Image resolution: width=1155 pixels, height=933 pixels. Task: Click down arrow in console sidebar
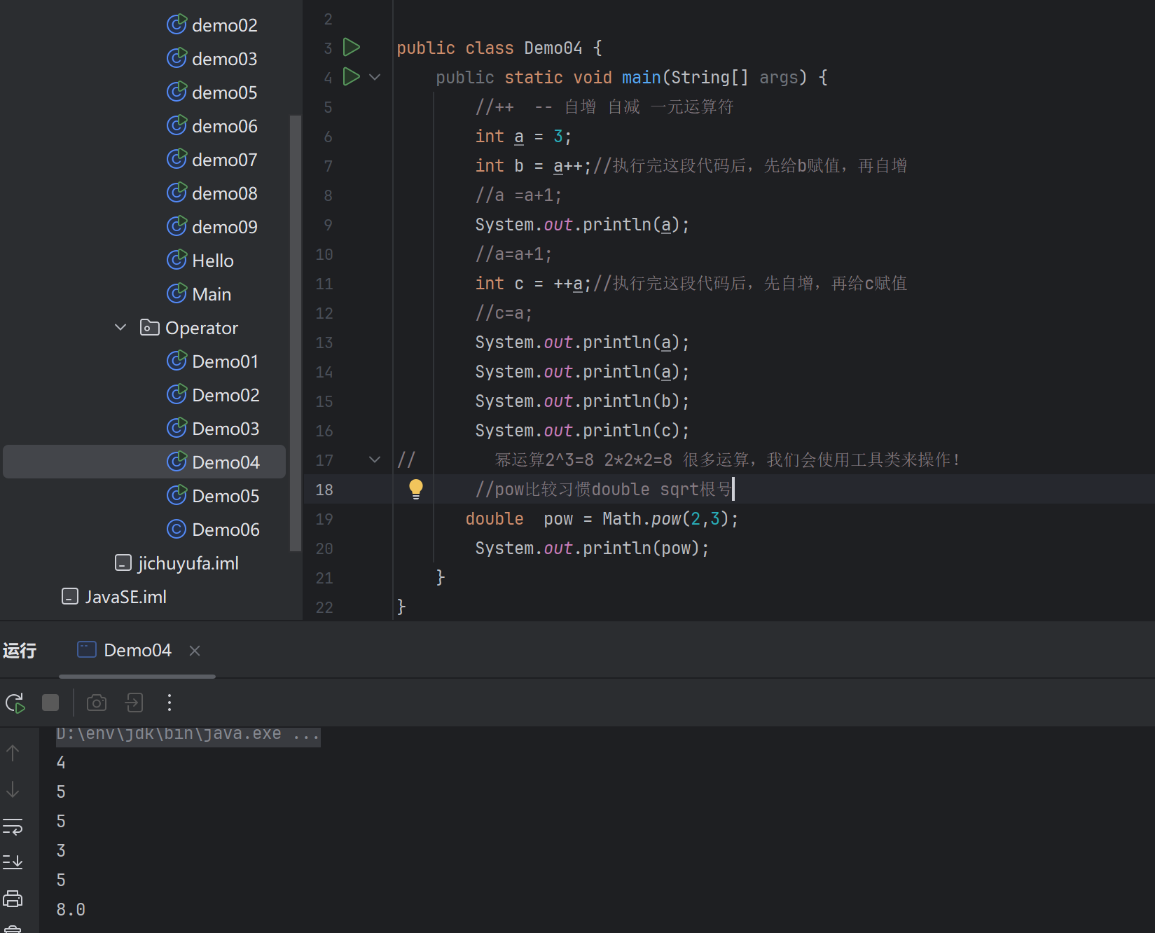tap(13, 789)
